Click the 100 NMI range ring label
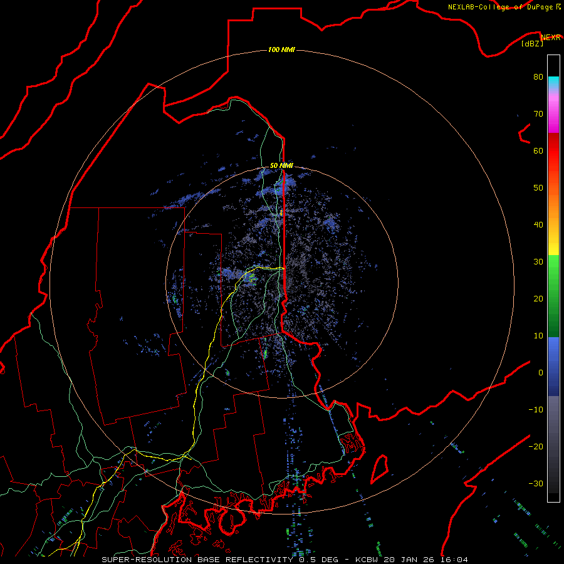564x564 pixels. (281, 50)
